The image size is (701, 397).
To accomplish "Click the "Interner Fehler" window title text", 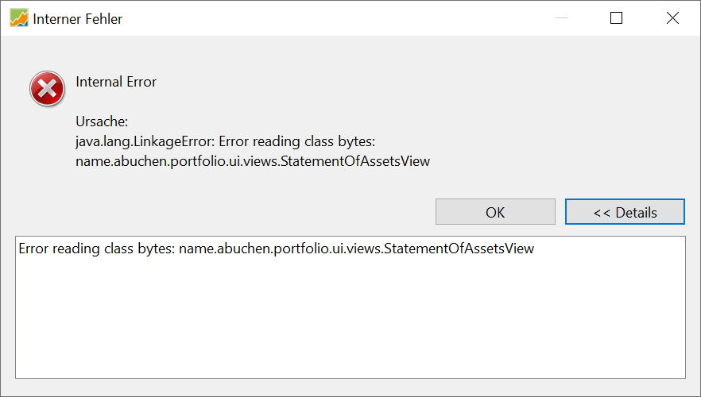I will 78,18.
